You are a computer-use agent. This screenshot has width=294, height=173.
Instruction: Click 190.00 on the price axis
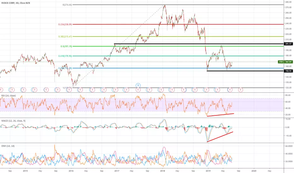(x=288, y=50)
